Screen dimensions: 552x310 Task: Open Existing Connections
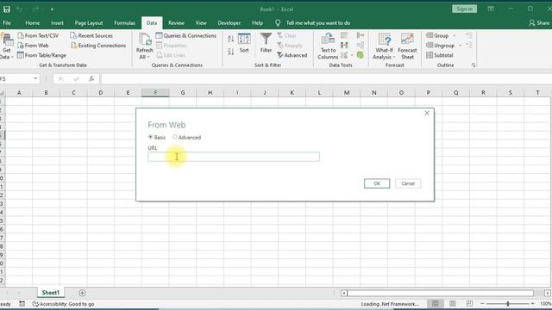tap(98, 46)
